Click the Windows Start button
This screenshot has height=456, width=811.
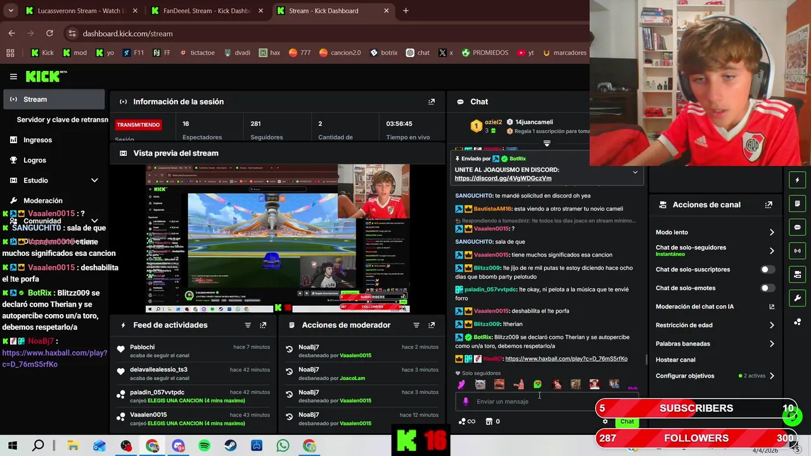coord(13,446)
